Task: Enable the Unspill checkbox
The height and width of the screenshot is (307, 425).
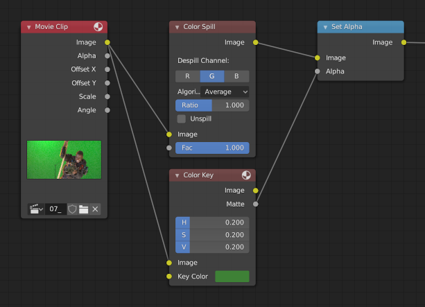Action: [182, 119]
